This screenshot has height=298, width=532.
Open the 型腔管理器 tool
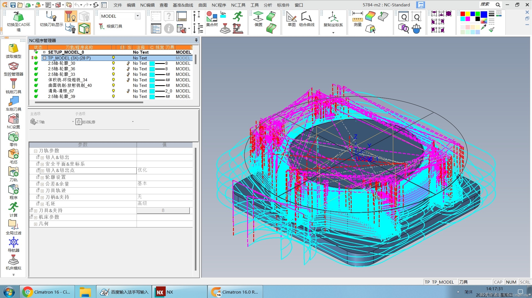pyautogui.click(x=13, y=66)
